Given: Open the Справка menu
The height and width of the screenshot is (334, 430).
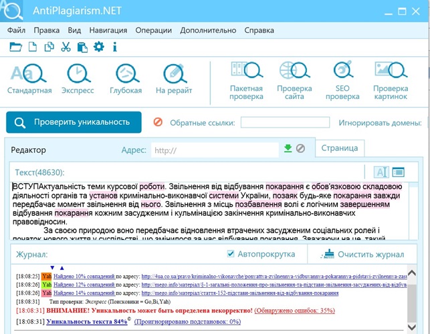Looking at the screenshot, I should click(259, 30).
